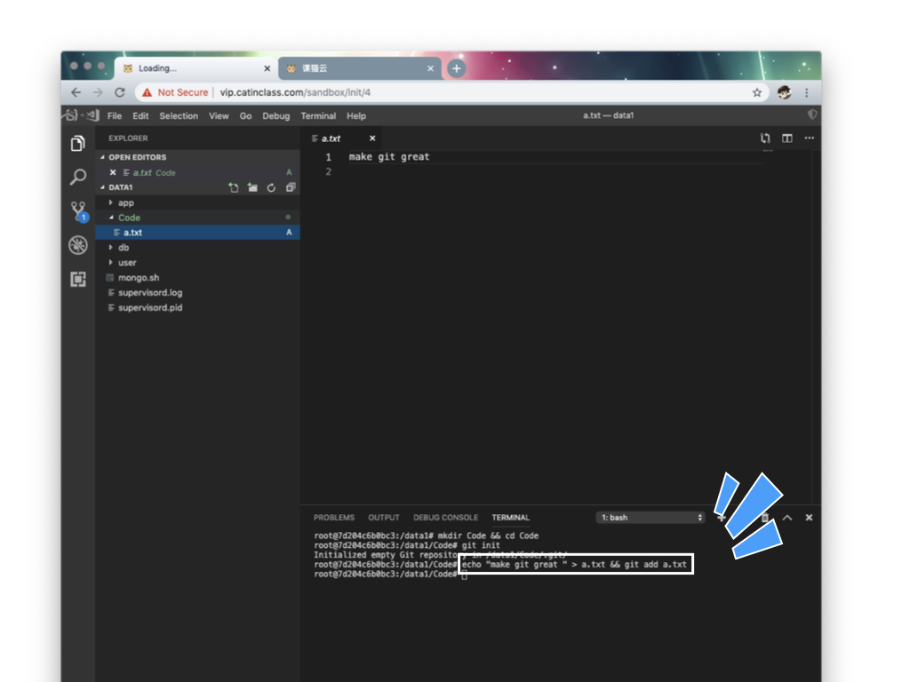Click the New File icon in DATA1 header
This screenshot has width=910, height=682.
[x=234, y=188]
